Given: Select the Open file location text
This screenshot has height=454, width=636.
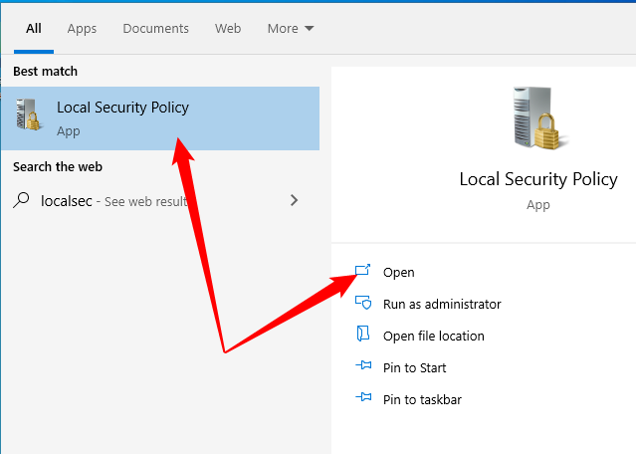Looking at the screenshot, I should click(x=434, y=336).
